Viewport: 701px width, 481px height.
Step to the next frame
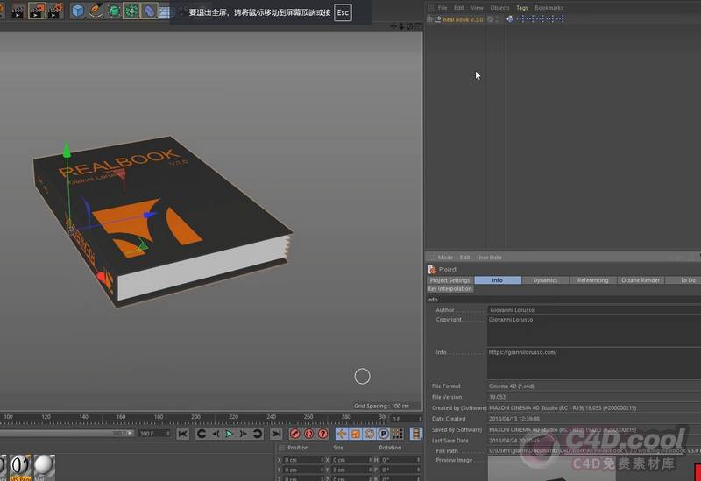tap(243, 434)
